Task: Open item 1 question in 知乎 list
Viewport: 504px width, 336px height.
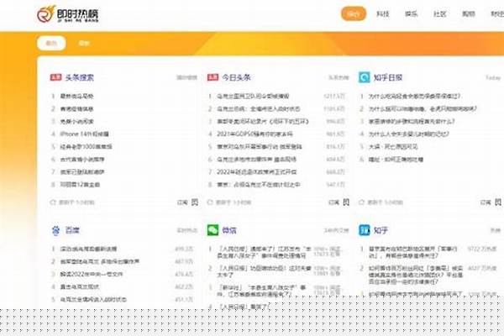Action: point(413,252)
